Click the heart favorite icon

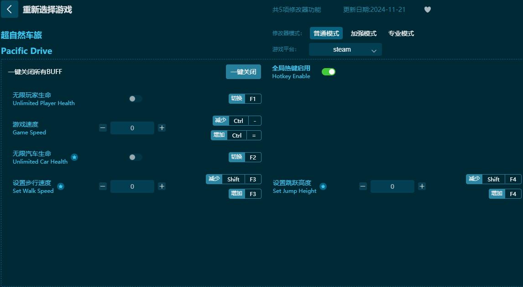point(427,10)
